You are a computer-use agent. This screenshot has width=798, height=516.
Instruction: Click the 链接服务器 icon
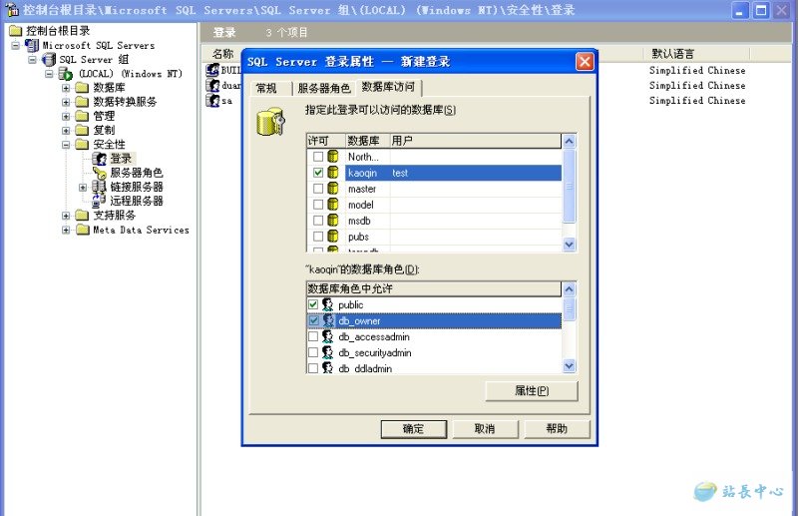click(99, 187)
